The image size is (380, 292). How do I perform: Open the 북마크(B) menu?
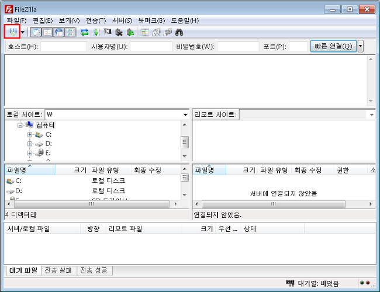point(151,20)
